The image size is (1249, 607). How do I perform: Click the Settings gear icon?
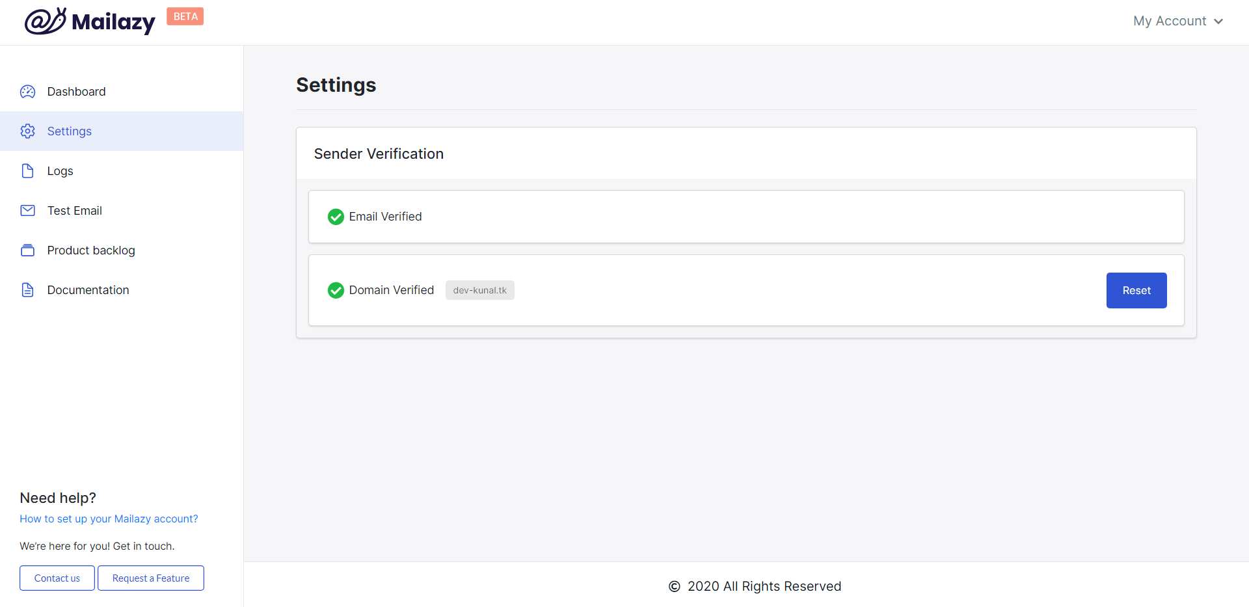(x=27, y=131)
